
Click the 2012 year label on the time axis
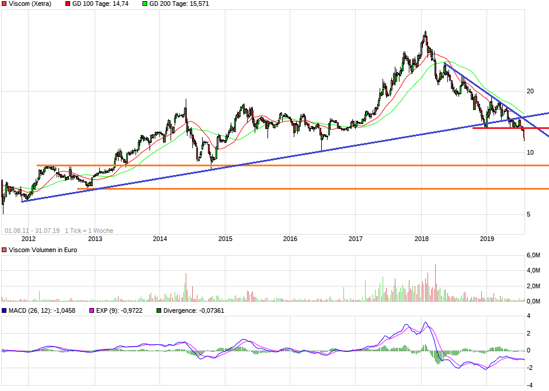click(29, 239)
